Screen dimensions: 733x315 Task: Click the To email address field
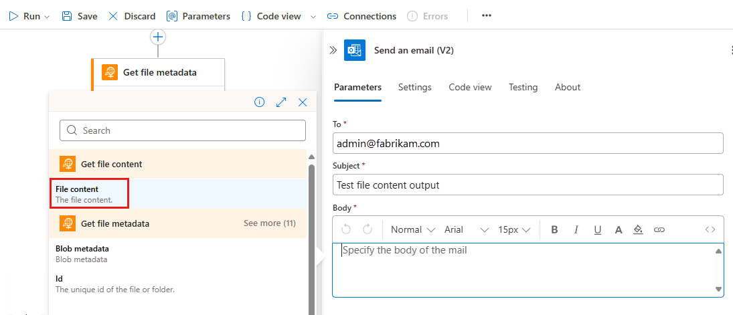527,144
